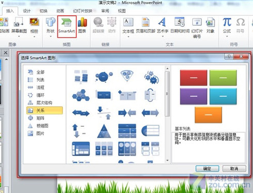The width and height of the screenshot is (253, 193).
Task: Switch to the 动画 ribbon tab
Action: click(x=60, y=11)
